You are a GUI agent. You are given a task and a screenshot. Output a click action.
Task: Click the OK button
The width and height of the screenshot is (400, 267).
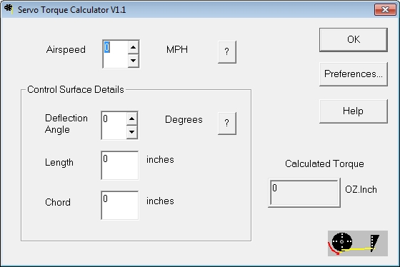coord(354,39)
